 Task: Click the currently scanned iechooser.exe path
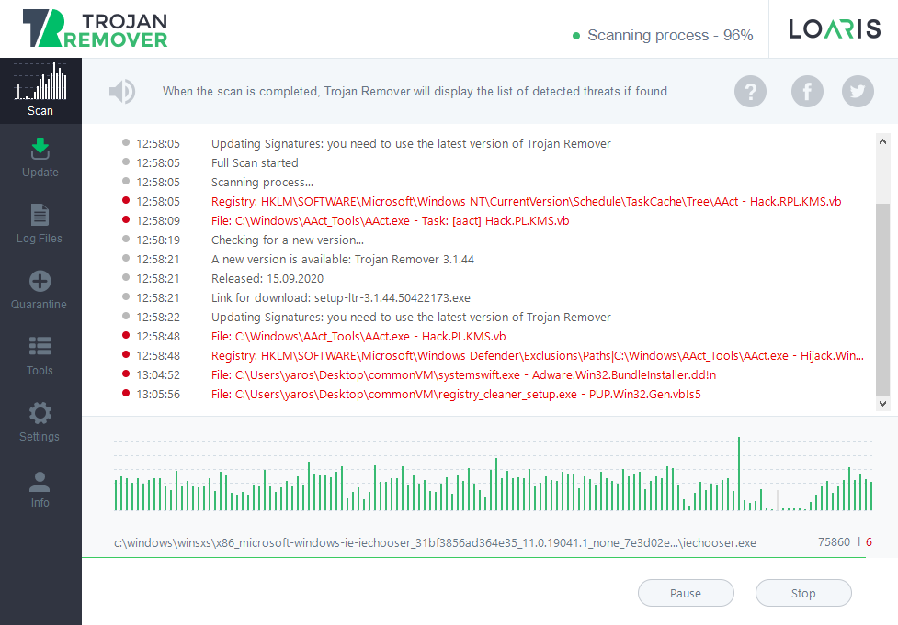click(x=436, y=542)
